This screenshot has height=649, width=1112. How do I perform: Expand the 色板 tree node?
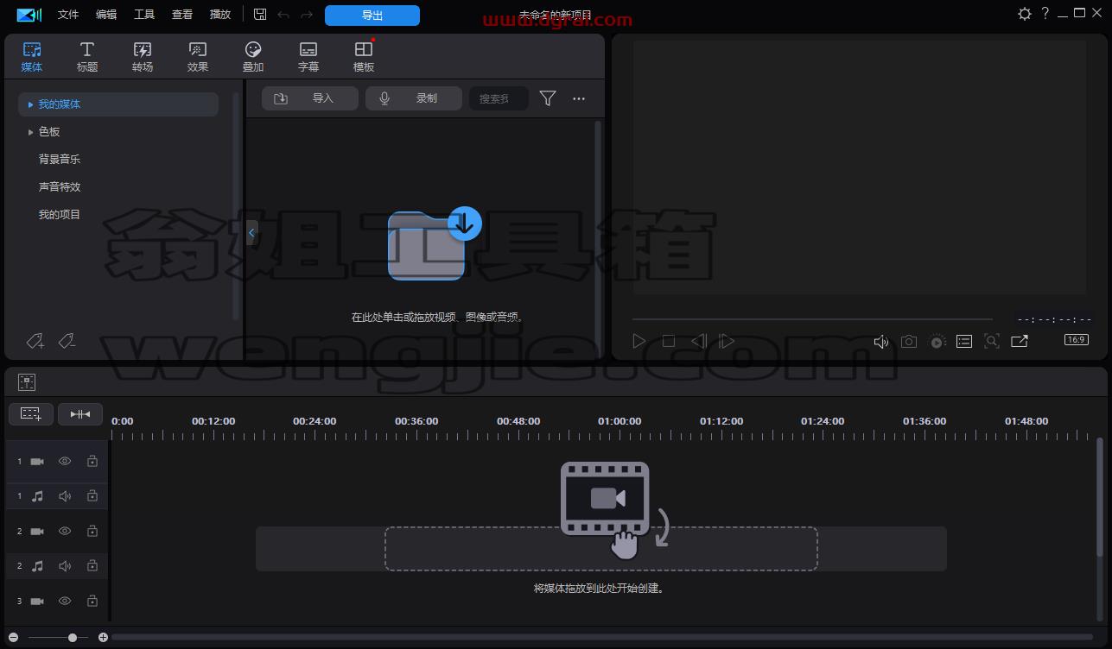[30, 132]
